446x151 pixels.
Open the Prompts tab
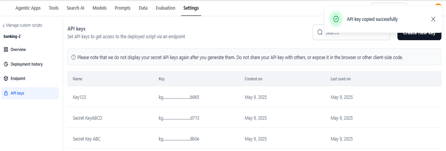122,8
